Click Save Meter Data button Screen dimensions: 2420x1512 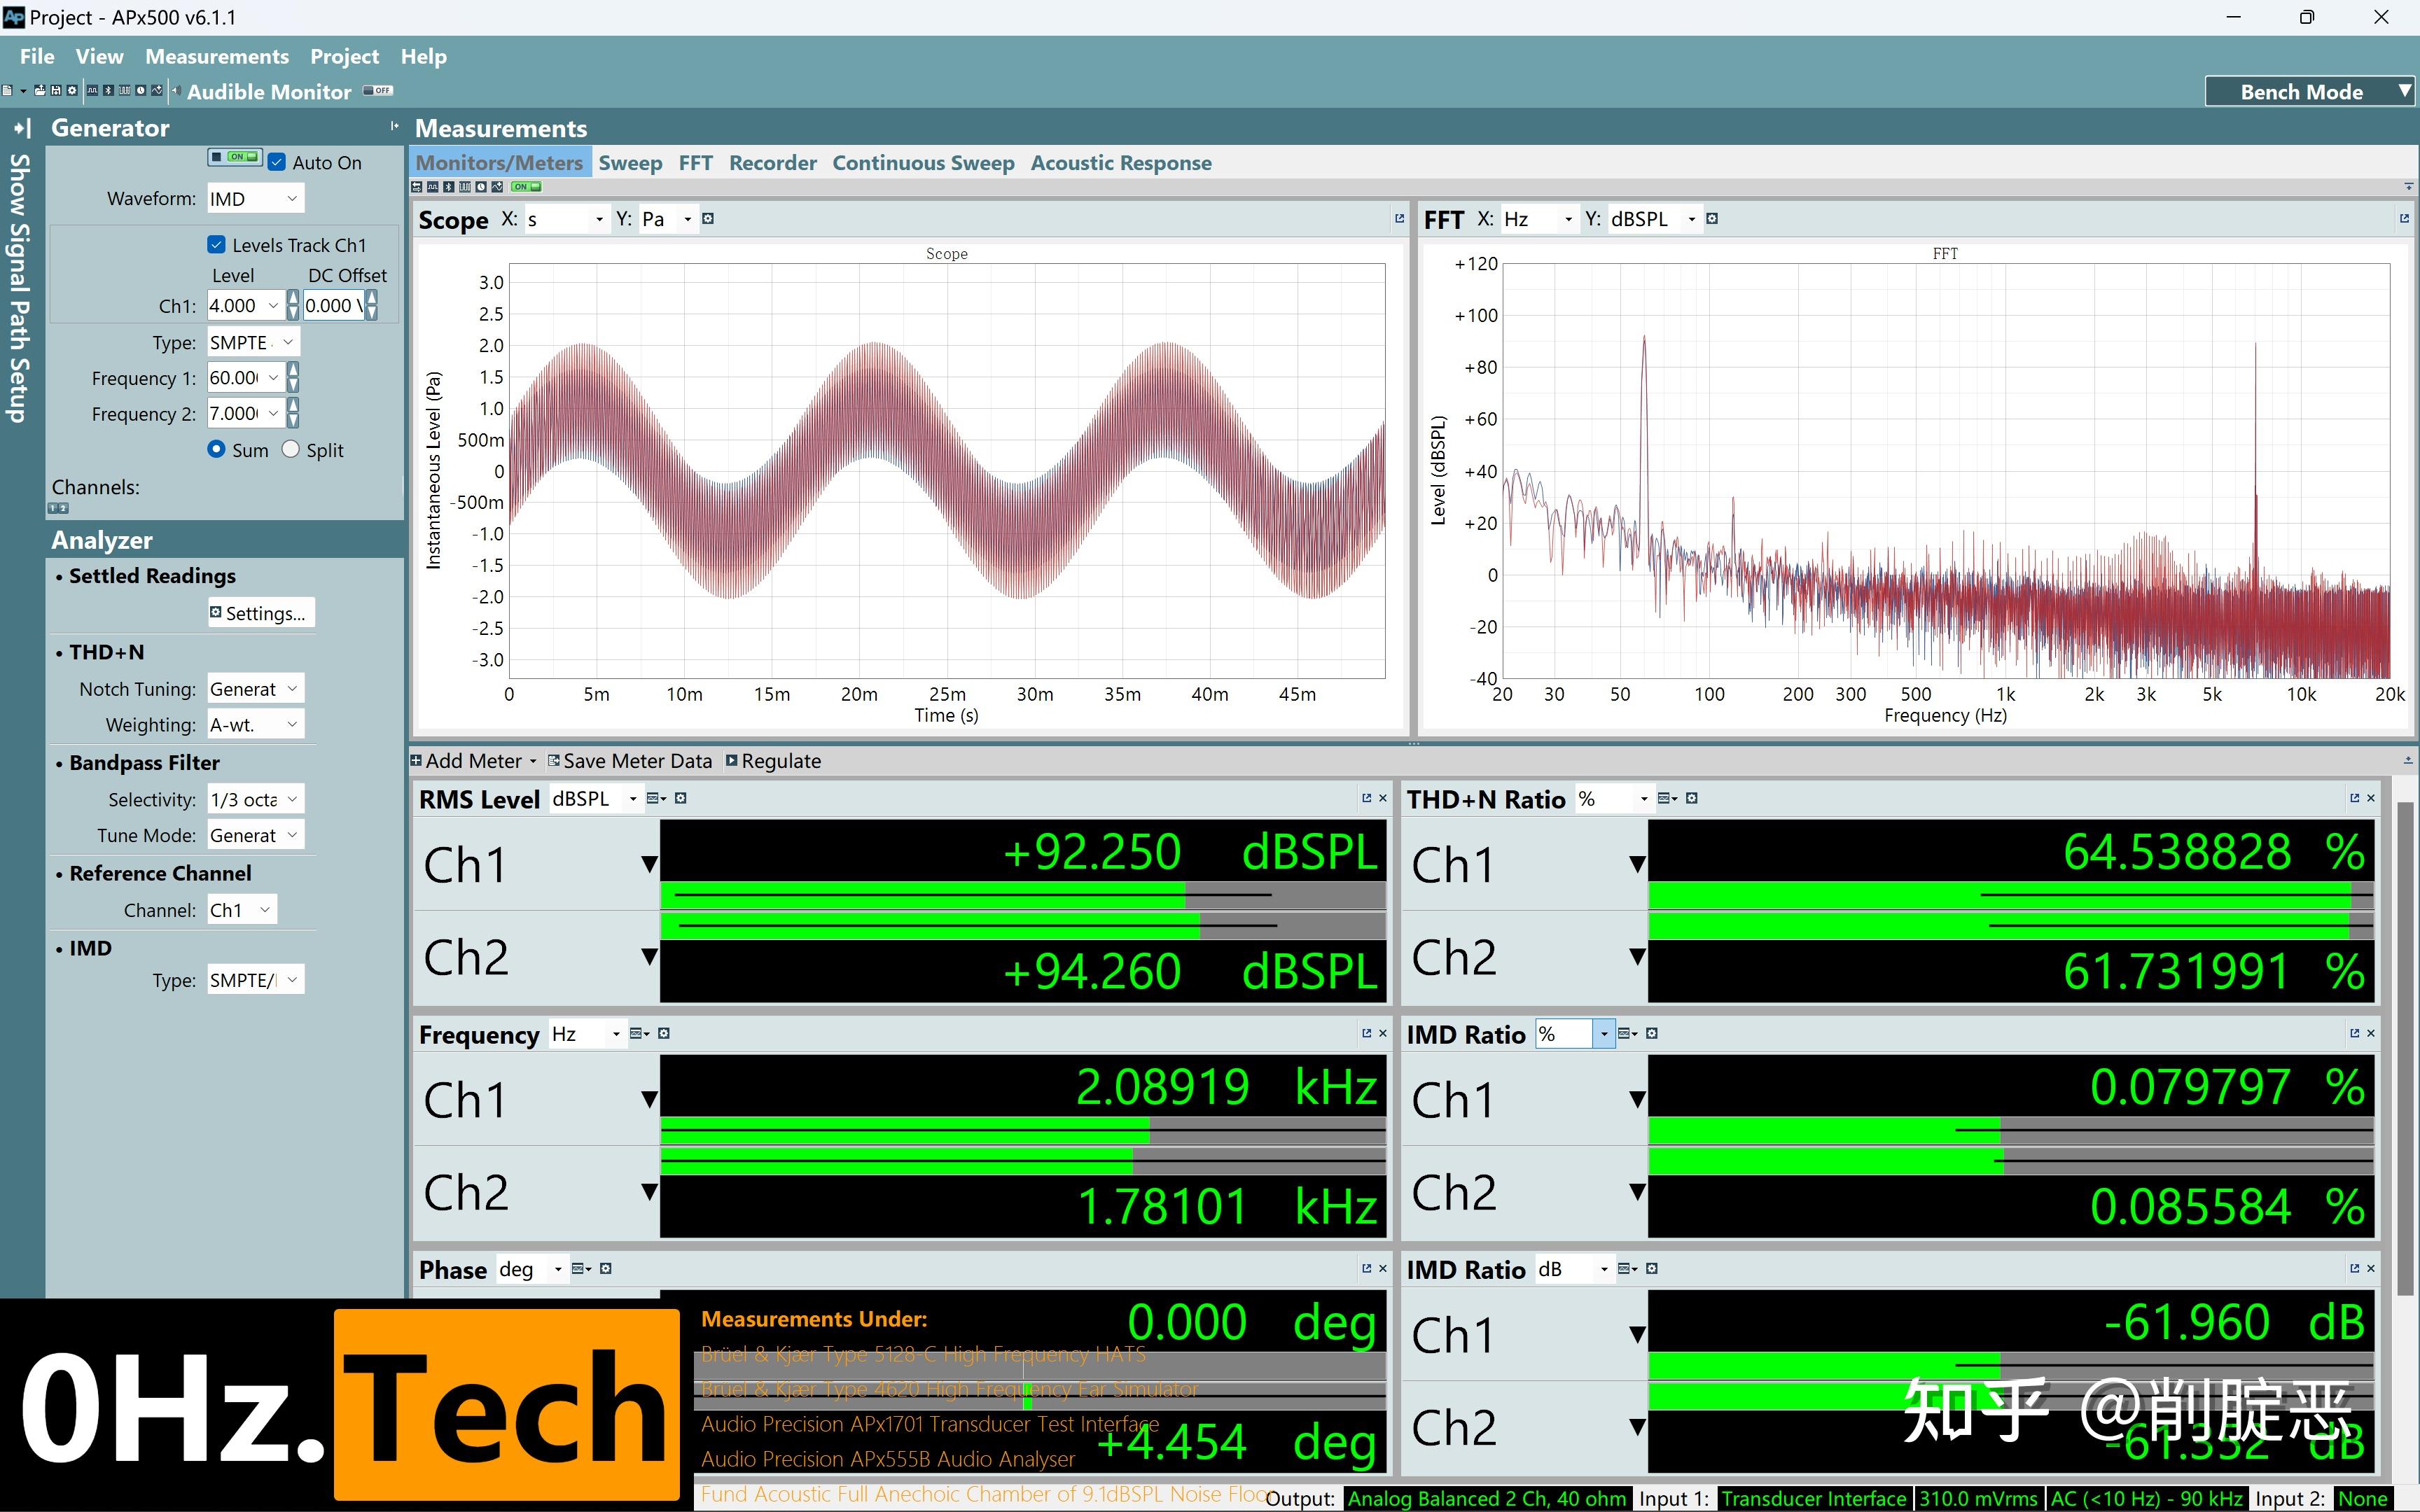(630, 761)
